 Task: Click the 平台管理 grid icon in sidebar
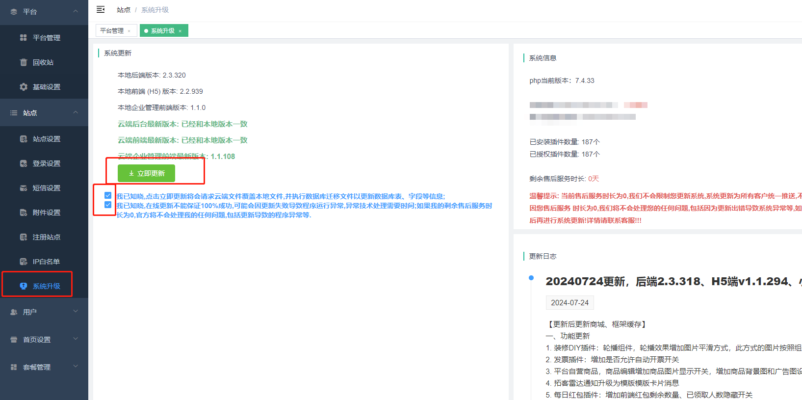coord(23,38)
